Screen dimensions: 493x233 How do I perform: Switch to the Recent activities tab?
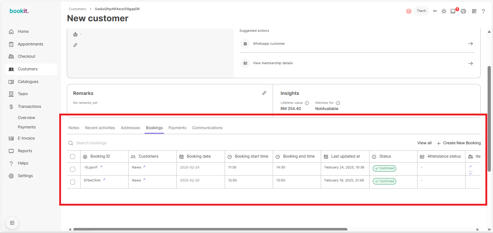click(100, 128)
